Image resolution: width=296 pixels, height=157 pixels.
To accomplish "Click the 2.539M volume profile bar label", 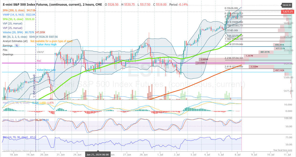I will tap(201, 63).
